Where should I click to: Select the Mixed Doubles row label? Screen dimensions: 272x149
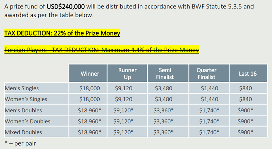[x=23, y=132]
